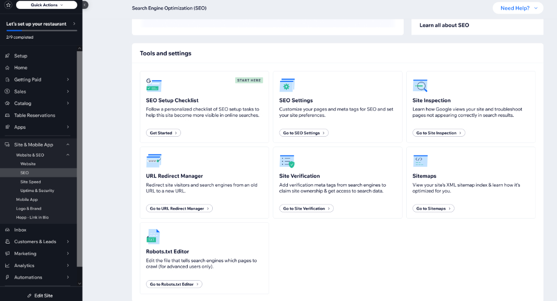Image resolution: width=557 pixels, height=301 pixels.
Task: Open the Website page from the sidebar
Action: pos(29,163)
